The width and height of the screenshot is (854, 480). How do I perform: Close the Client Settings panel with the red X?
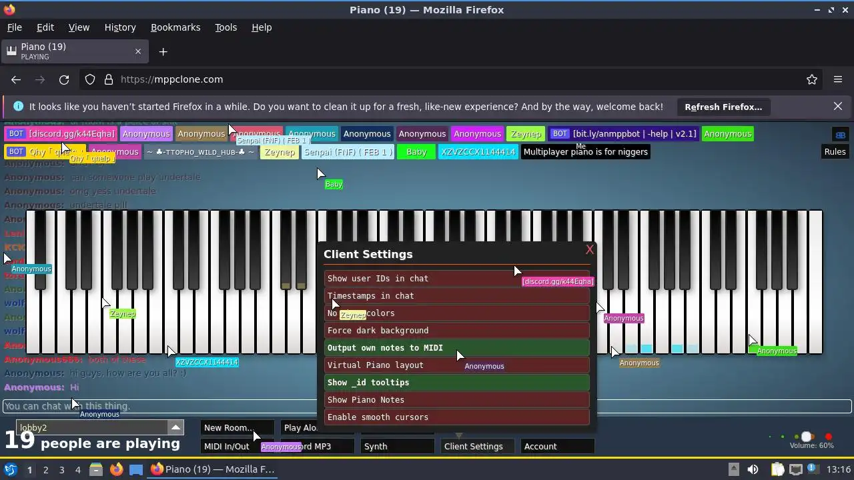click(589, 250)
